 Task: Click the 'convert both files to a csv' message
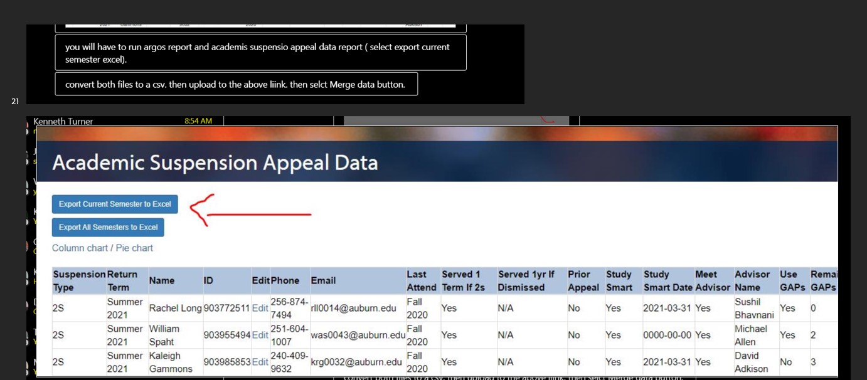(x=236, y=85)
